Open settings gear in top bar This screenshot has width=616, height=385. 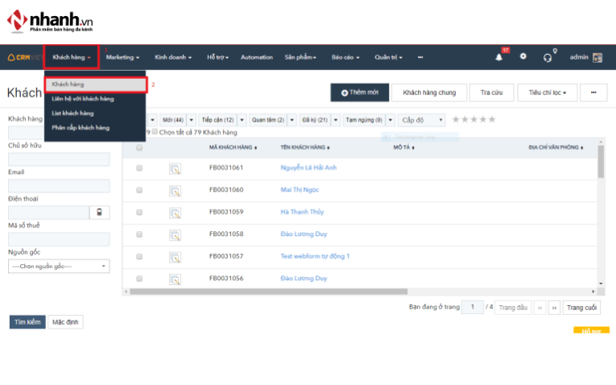[523, 57]
